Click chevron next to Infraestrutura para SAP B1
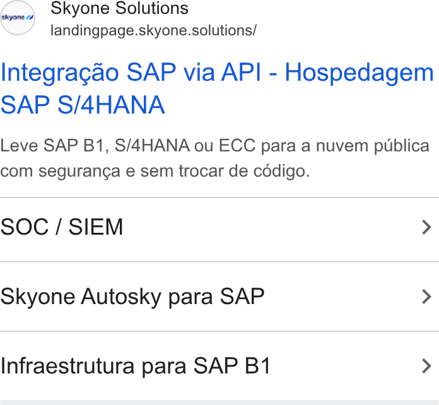439x405 pixels. pos(426,366)
